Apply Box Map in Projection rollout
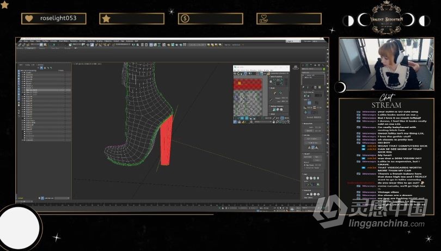This screenshot has width=441, height=251. pos(318,194)
